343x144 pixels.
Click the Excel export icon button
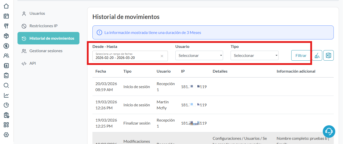click(329, 55)
